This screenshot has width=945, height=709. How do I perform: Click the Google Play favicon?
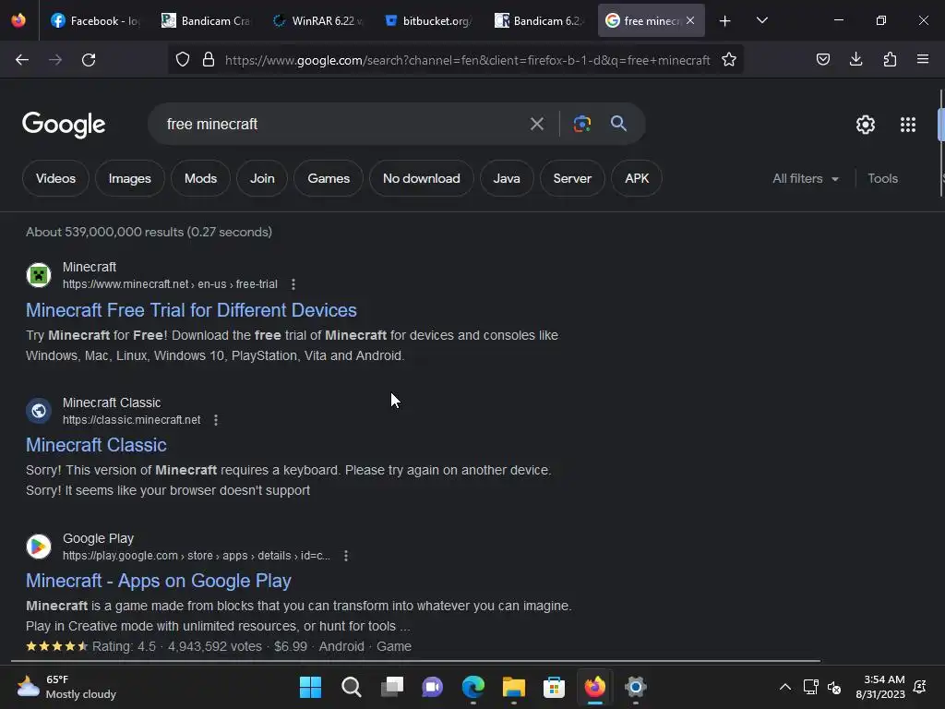coord(39,547)
